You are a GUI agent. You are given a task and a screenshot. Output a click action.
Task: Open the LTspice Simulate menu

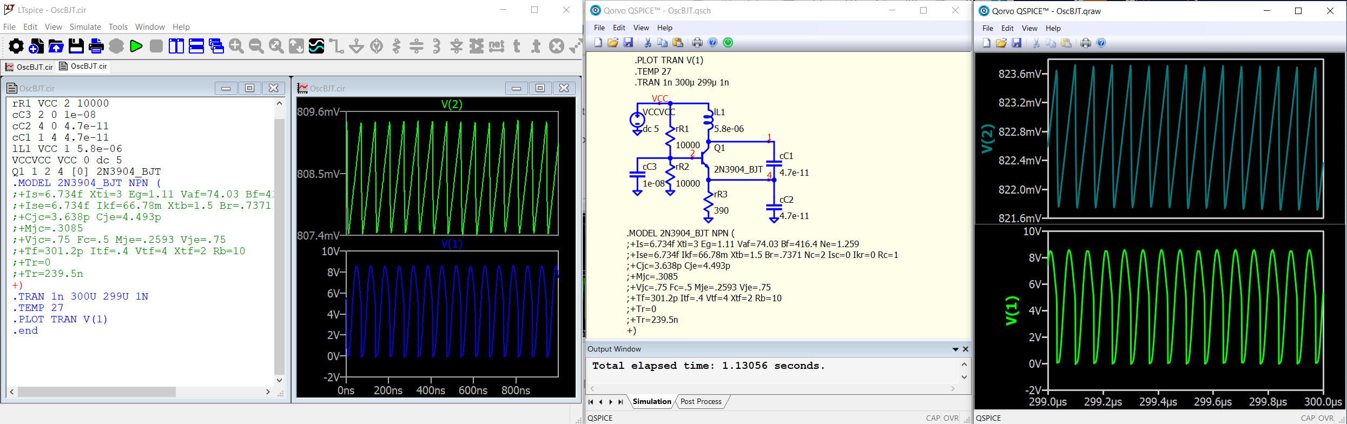pos(85,27)
